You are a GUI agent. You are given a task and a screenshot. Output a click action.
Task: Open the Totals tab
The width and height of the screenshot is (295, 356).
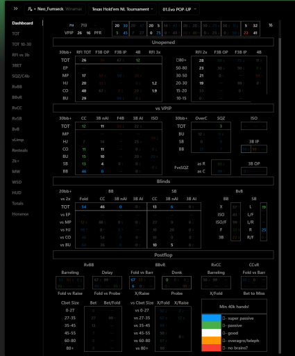17,204
